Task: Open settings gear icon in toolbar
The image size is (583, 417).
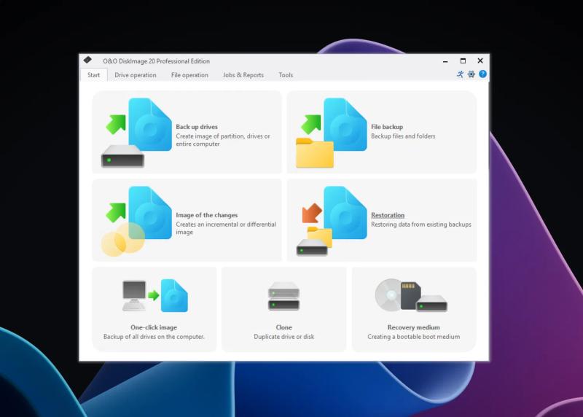Action: (x=472, y=74)
